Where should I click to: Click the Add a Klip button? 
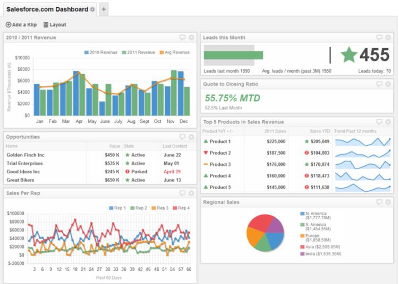(21, 24)
